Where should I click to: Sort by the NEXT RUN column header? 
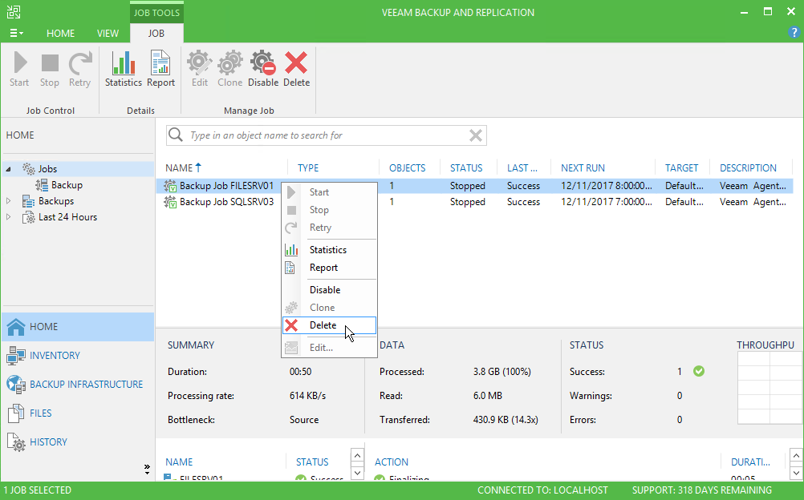[x=583, y=168]
